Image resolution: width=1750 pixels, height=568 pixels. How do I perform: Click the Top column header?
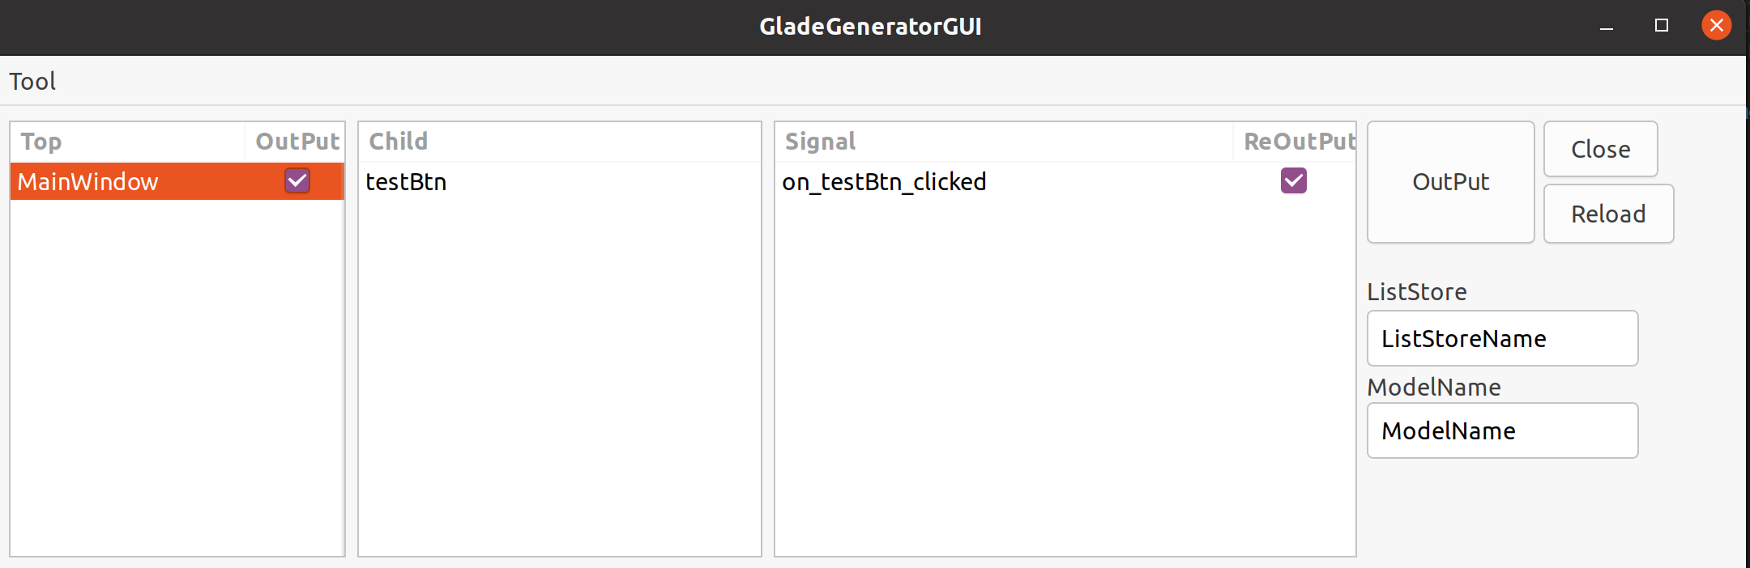pyautogui.click(x=41, y=141)
